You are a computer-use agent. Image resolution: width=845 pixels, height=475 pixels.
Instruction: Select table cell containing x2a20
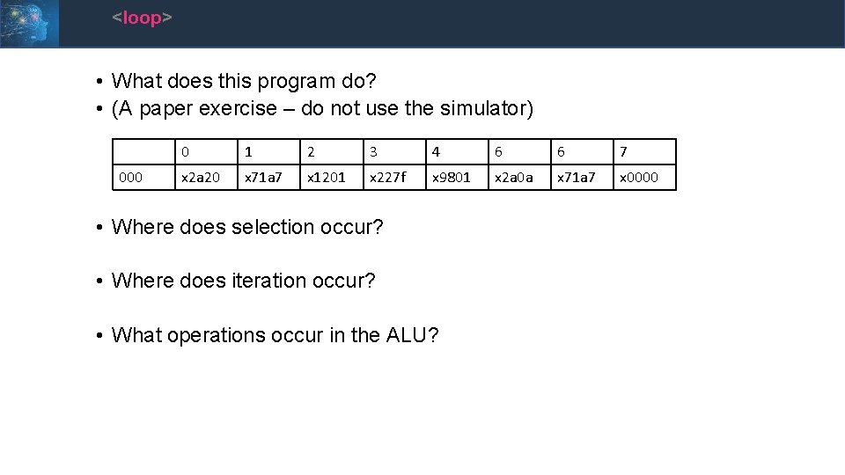(205, 178)
